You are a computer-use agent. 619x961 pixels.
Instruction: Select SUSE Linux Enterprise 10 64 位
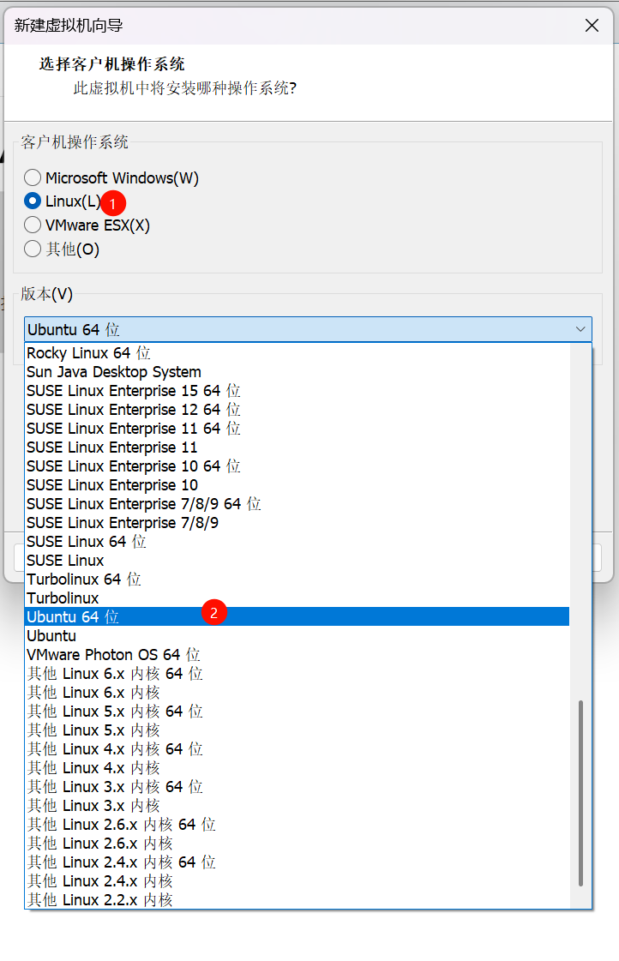297,466
